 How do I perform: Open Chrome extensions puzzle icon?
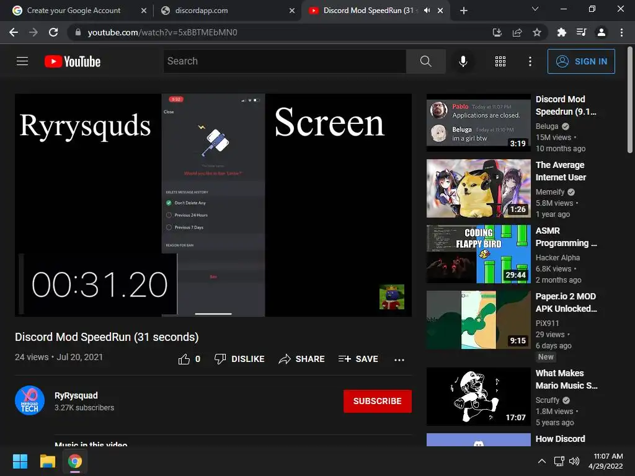click(x=561, y=32)
